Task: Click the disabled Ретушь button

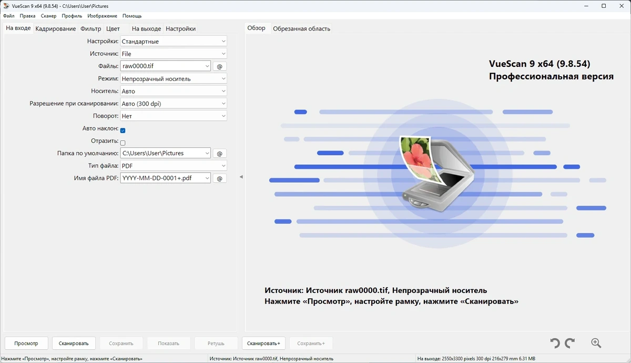Action: (x=216, y=344)
